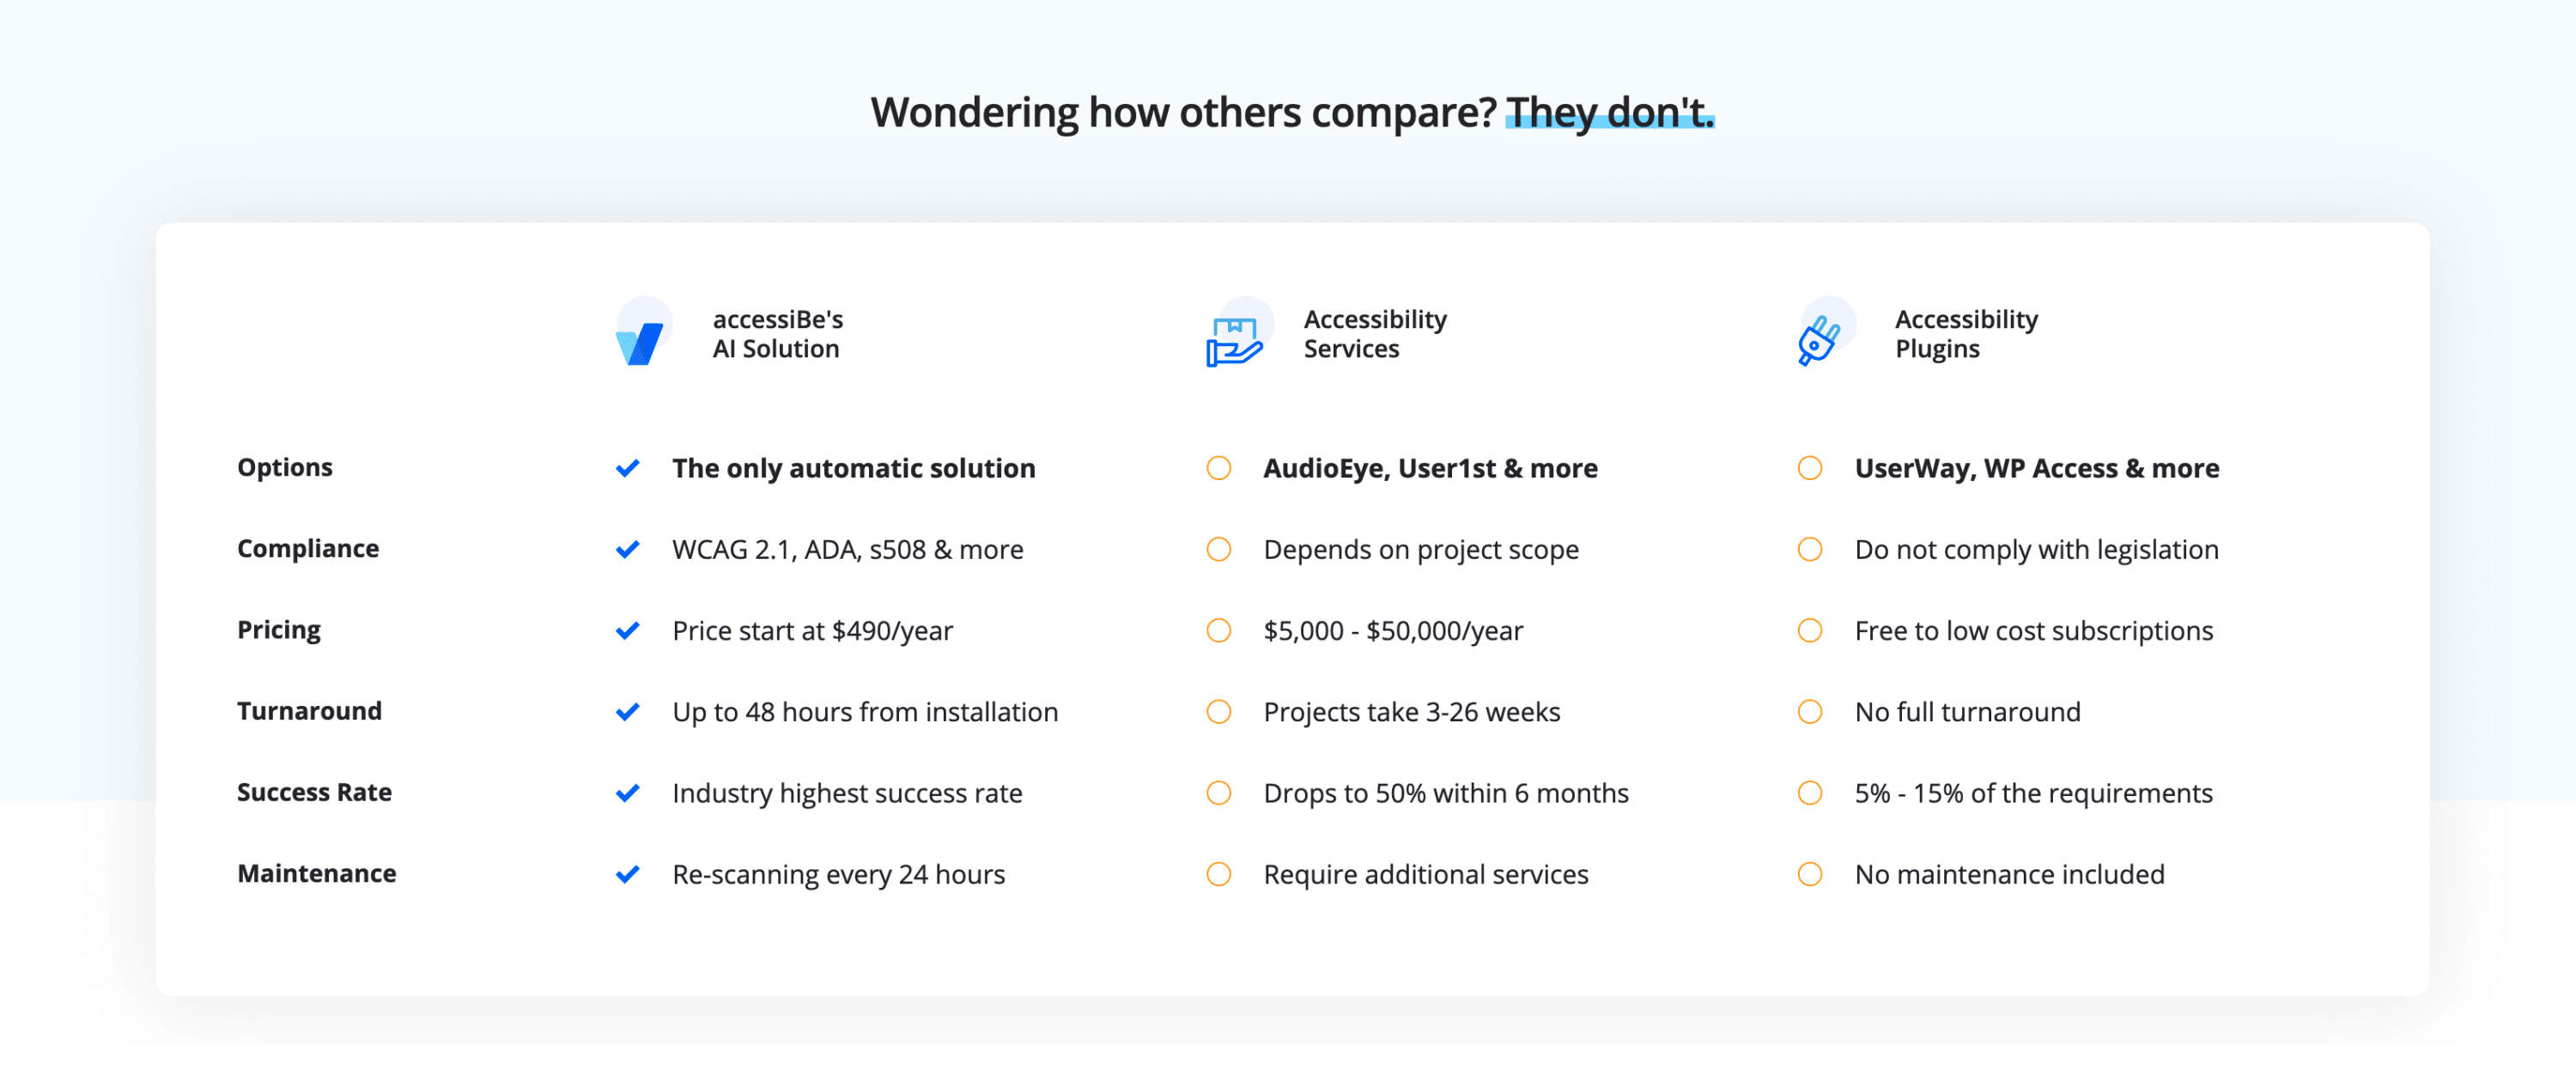Select orange circle next to 'No maintenance included'

tap(1810, 874)
